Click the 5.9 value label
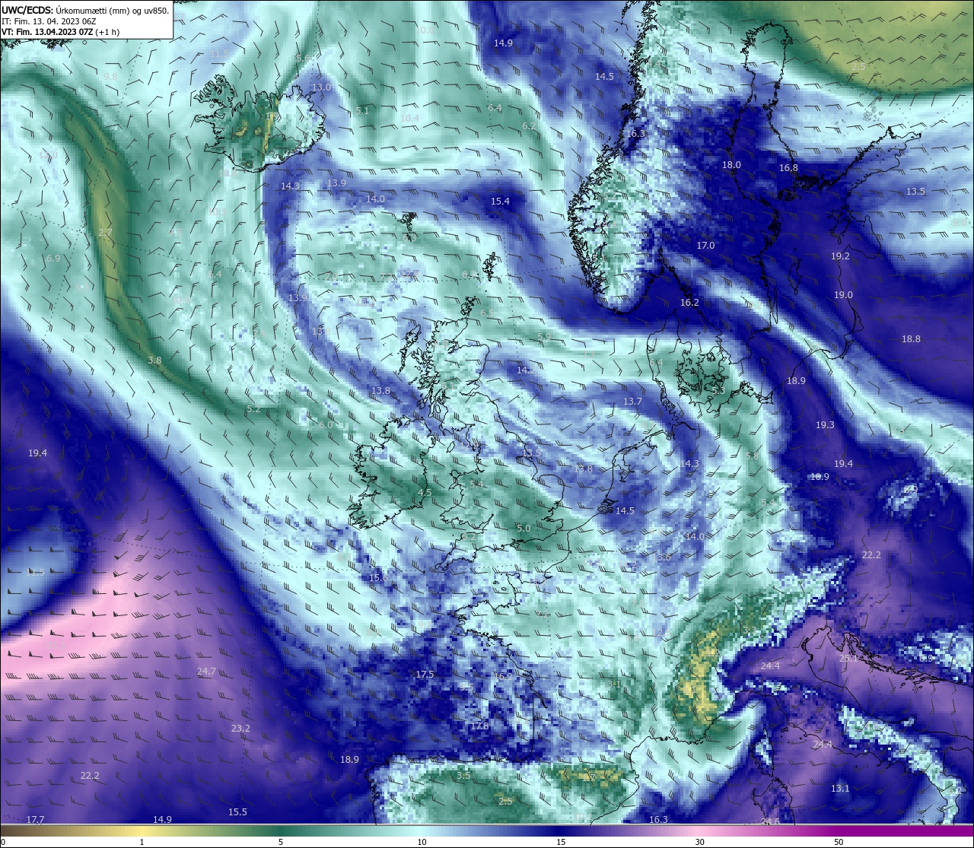Screen dimensions: 974x848 coord(544,337)
